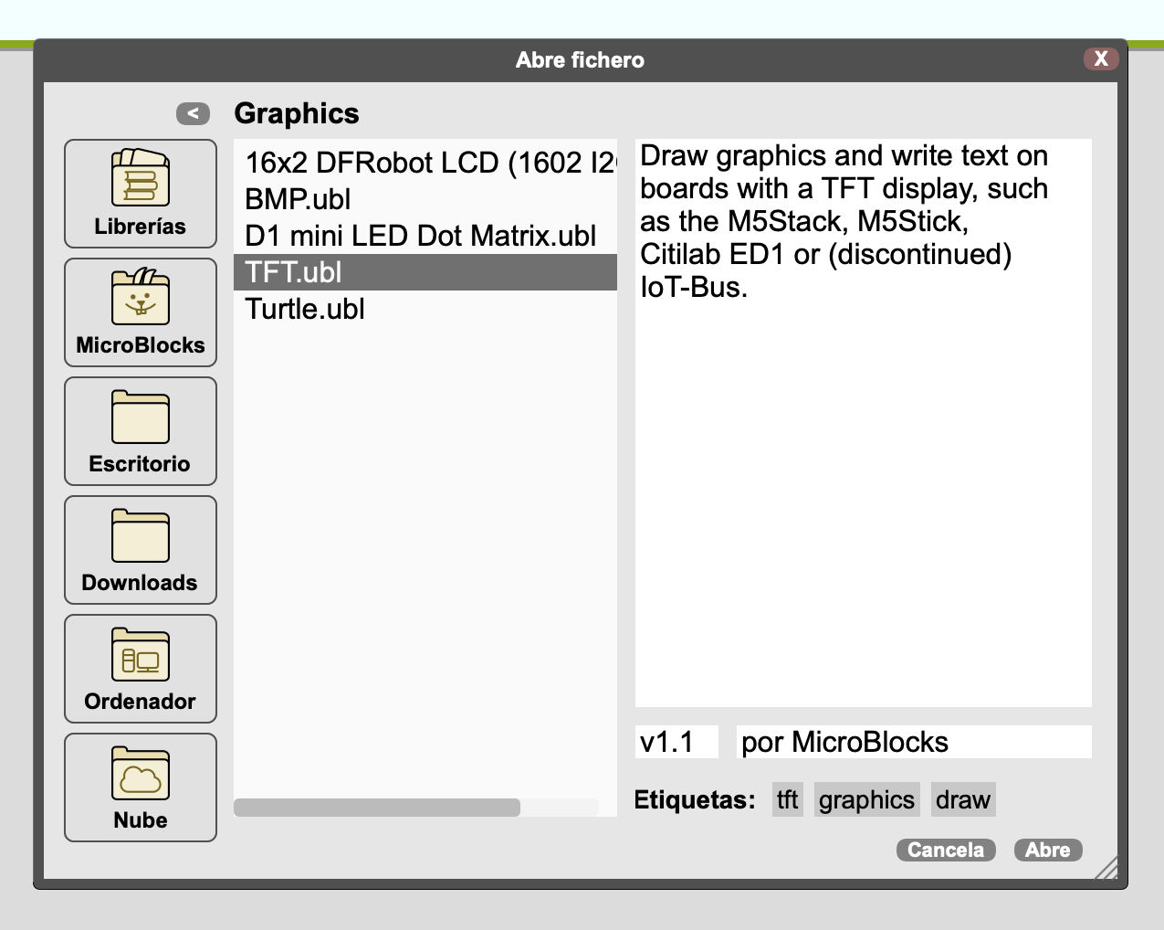This screenshot has height=930, width=1164.
Task: Open the Librerías folder icon
Action: [x=141, y=193]
